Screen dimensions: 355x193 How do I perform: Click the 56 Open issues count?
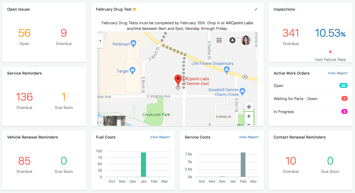click(24, 33)
